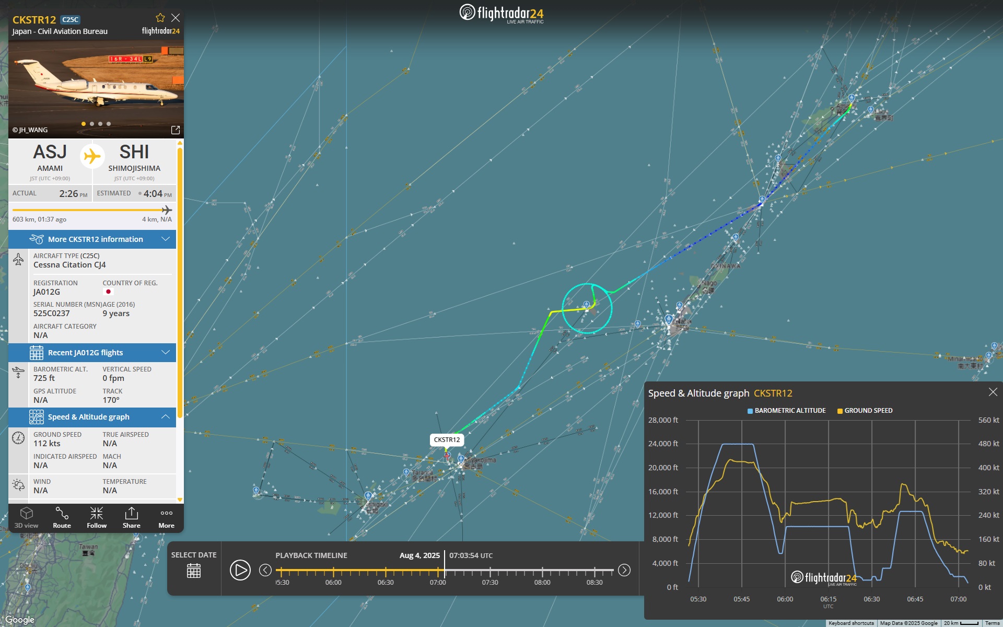
Task: Toggle Barometric Altitude series in graph legend
Action: pyautogui.click(x=787, y=411)
